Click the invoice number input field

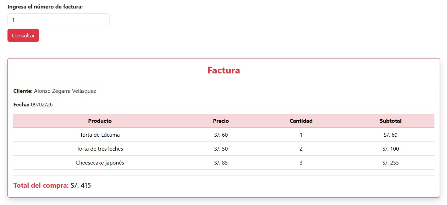[x=58, y=20]
